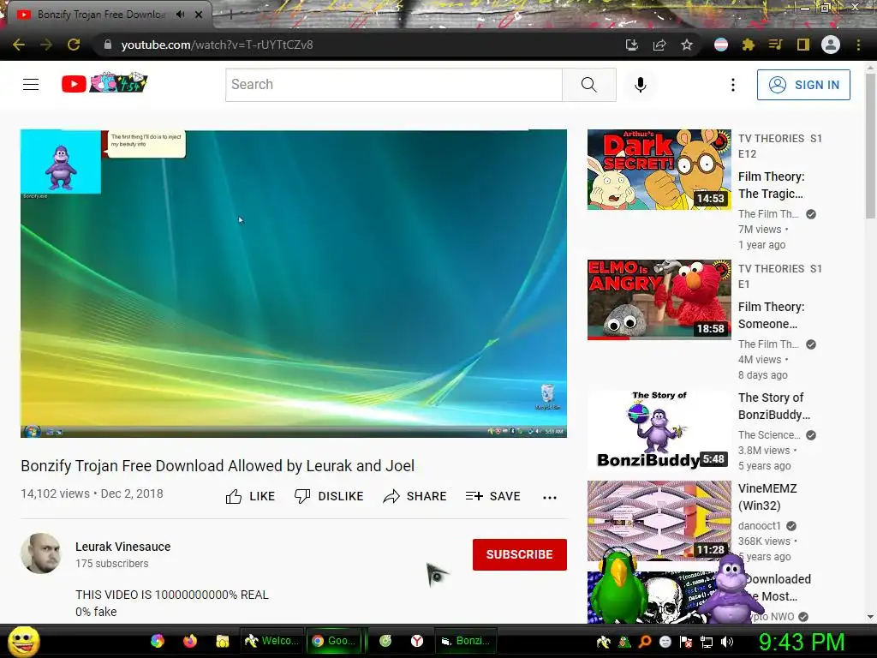
Task: Open more actions ellipsis under video
Action: click(x=550, y=497)
